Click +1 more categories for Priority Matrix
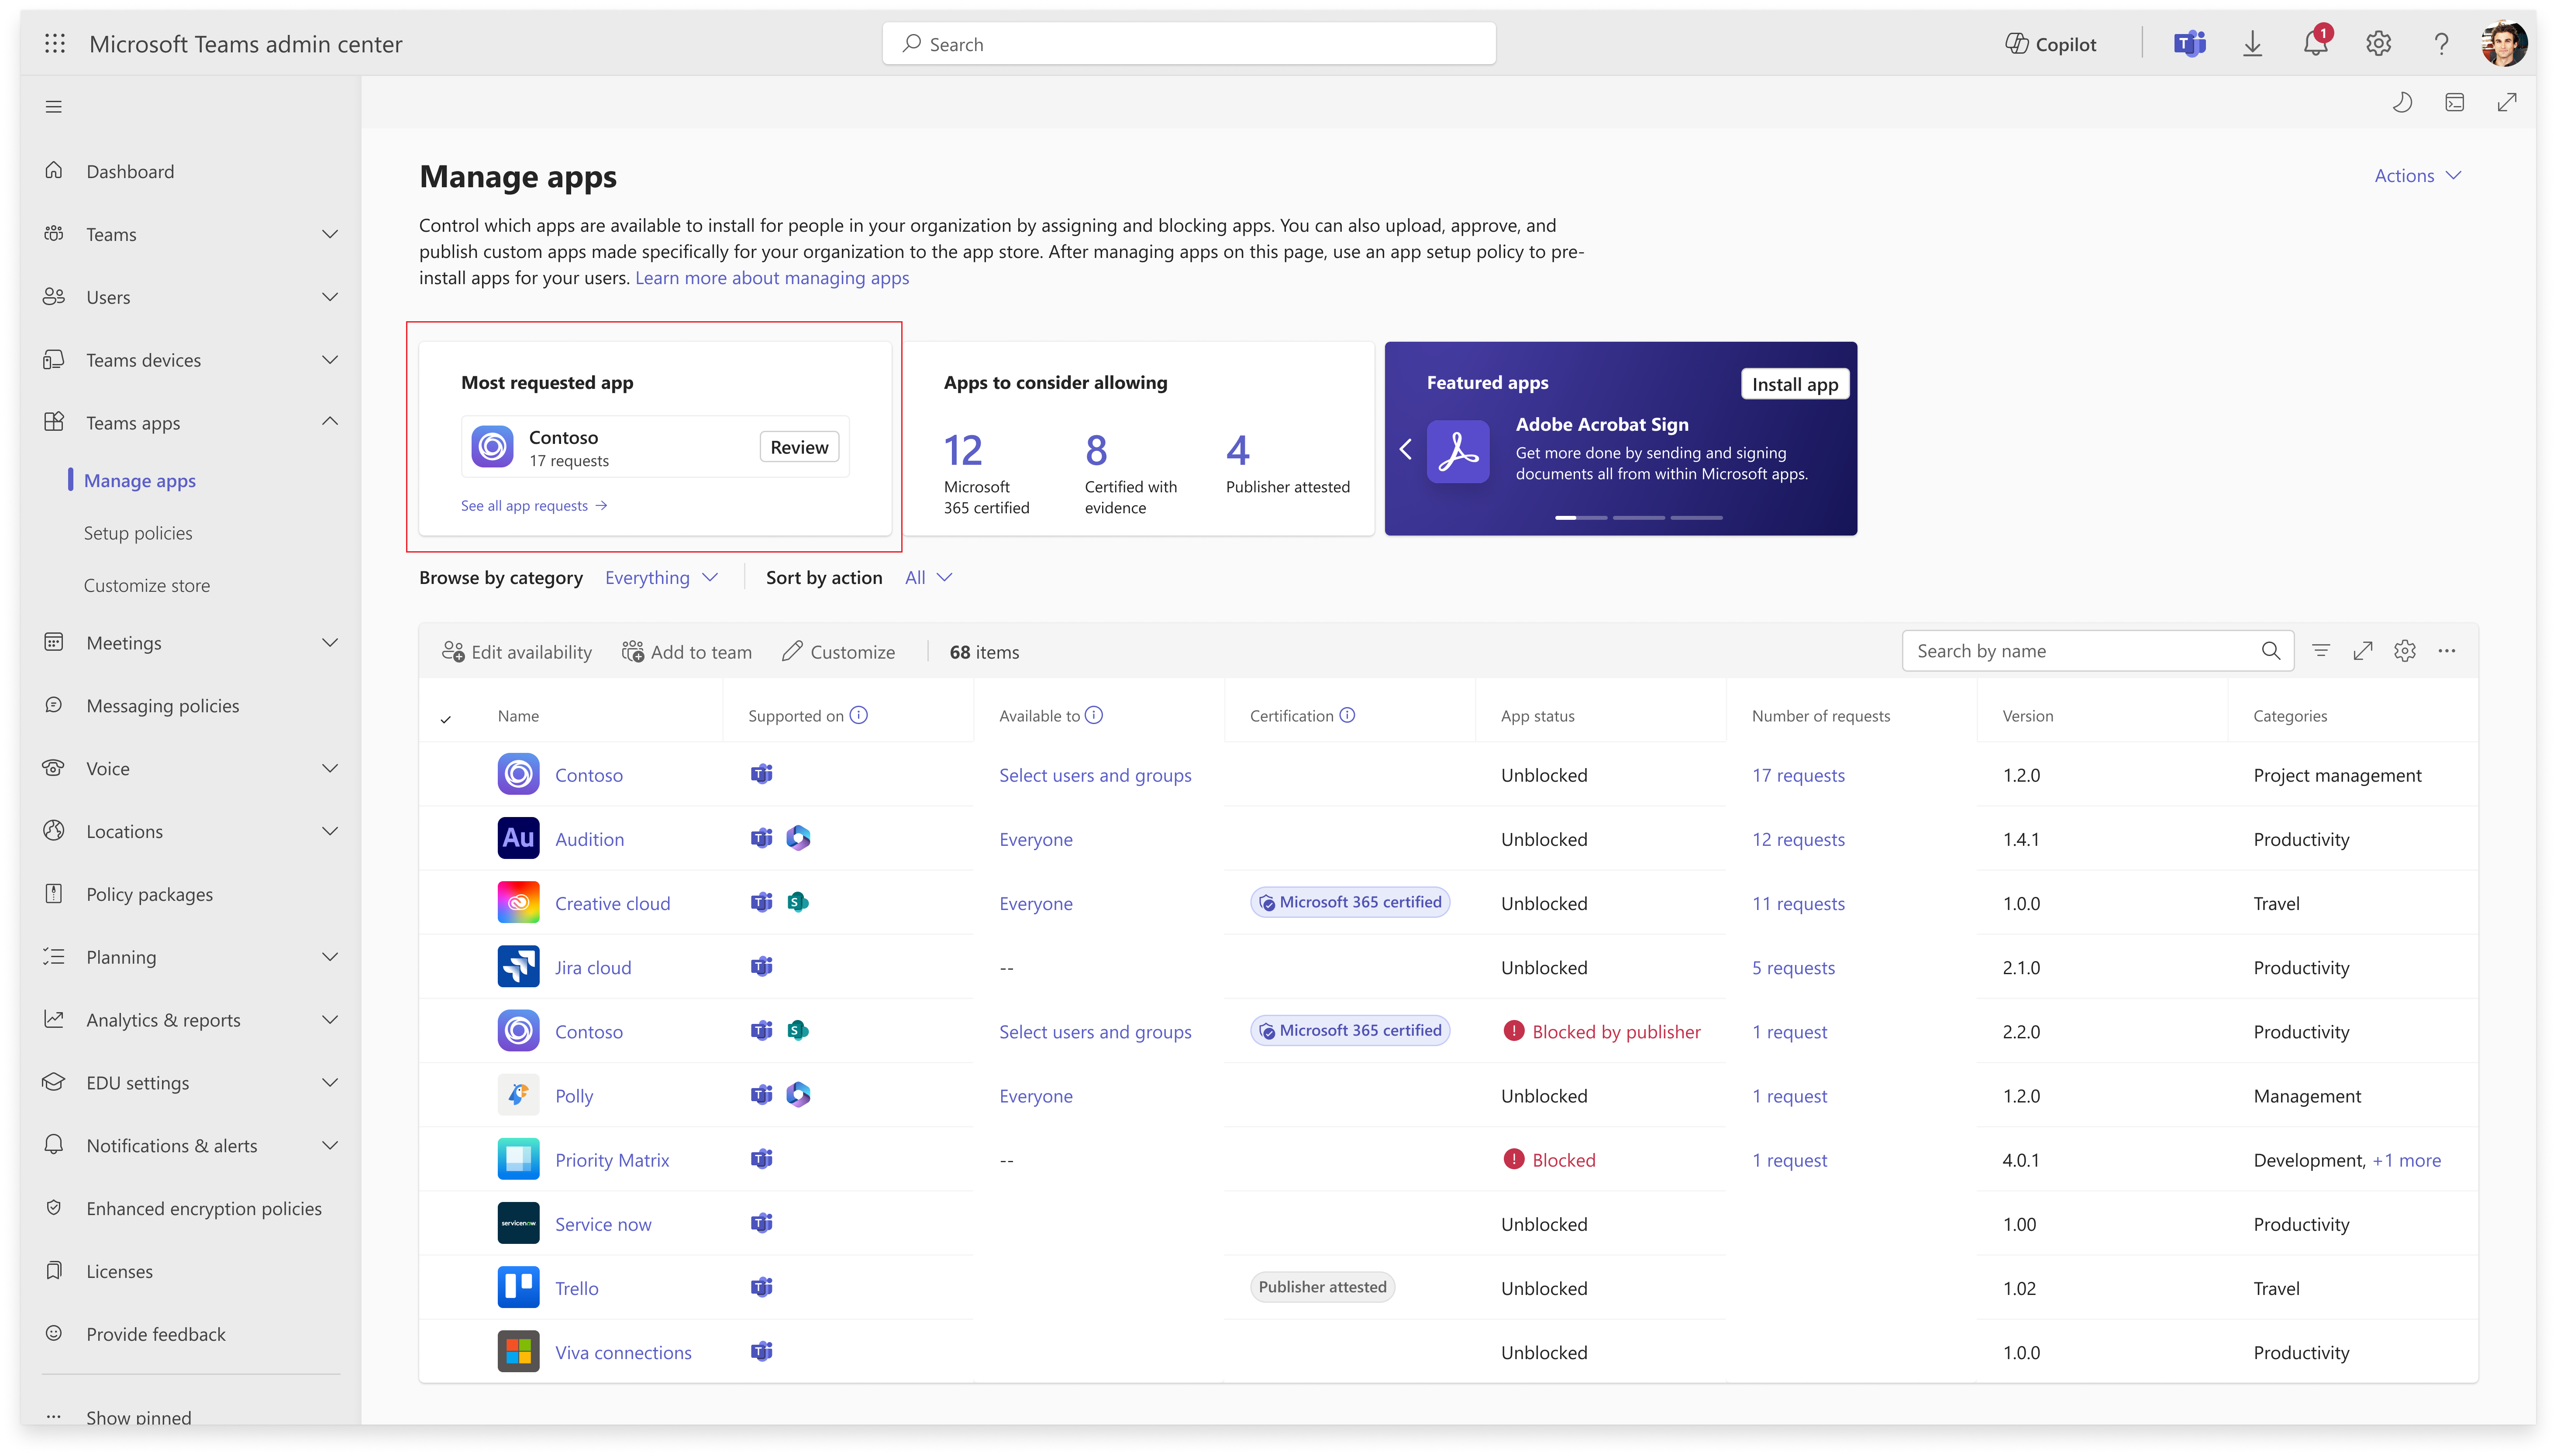2557x1456 pixels. pos(2406,1160)
